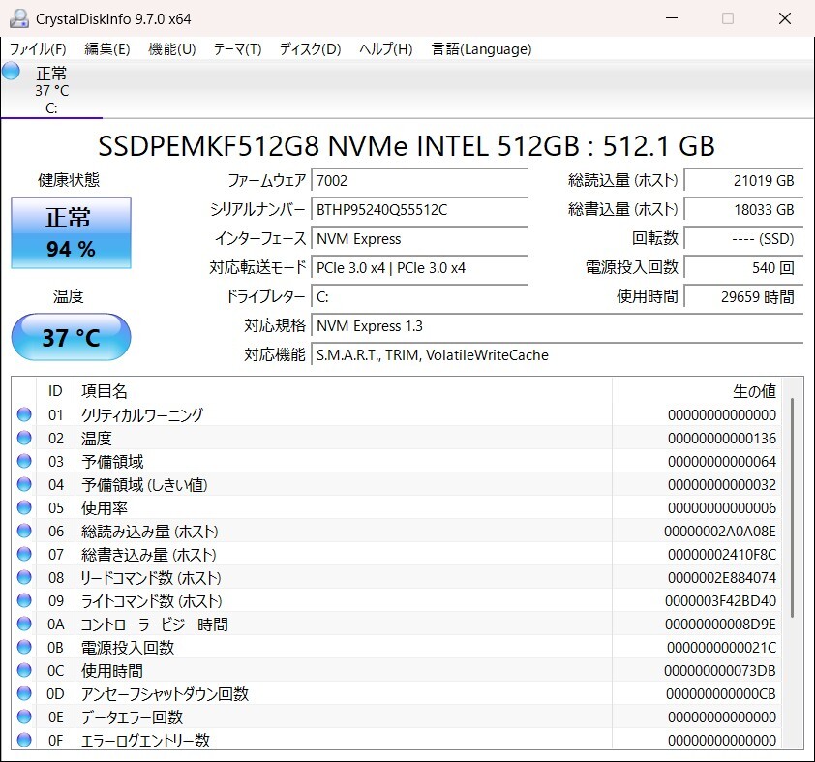This screenshot has height=762, width=815.
Task: Click status orb beside 使用率 row
Action: 24,507
